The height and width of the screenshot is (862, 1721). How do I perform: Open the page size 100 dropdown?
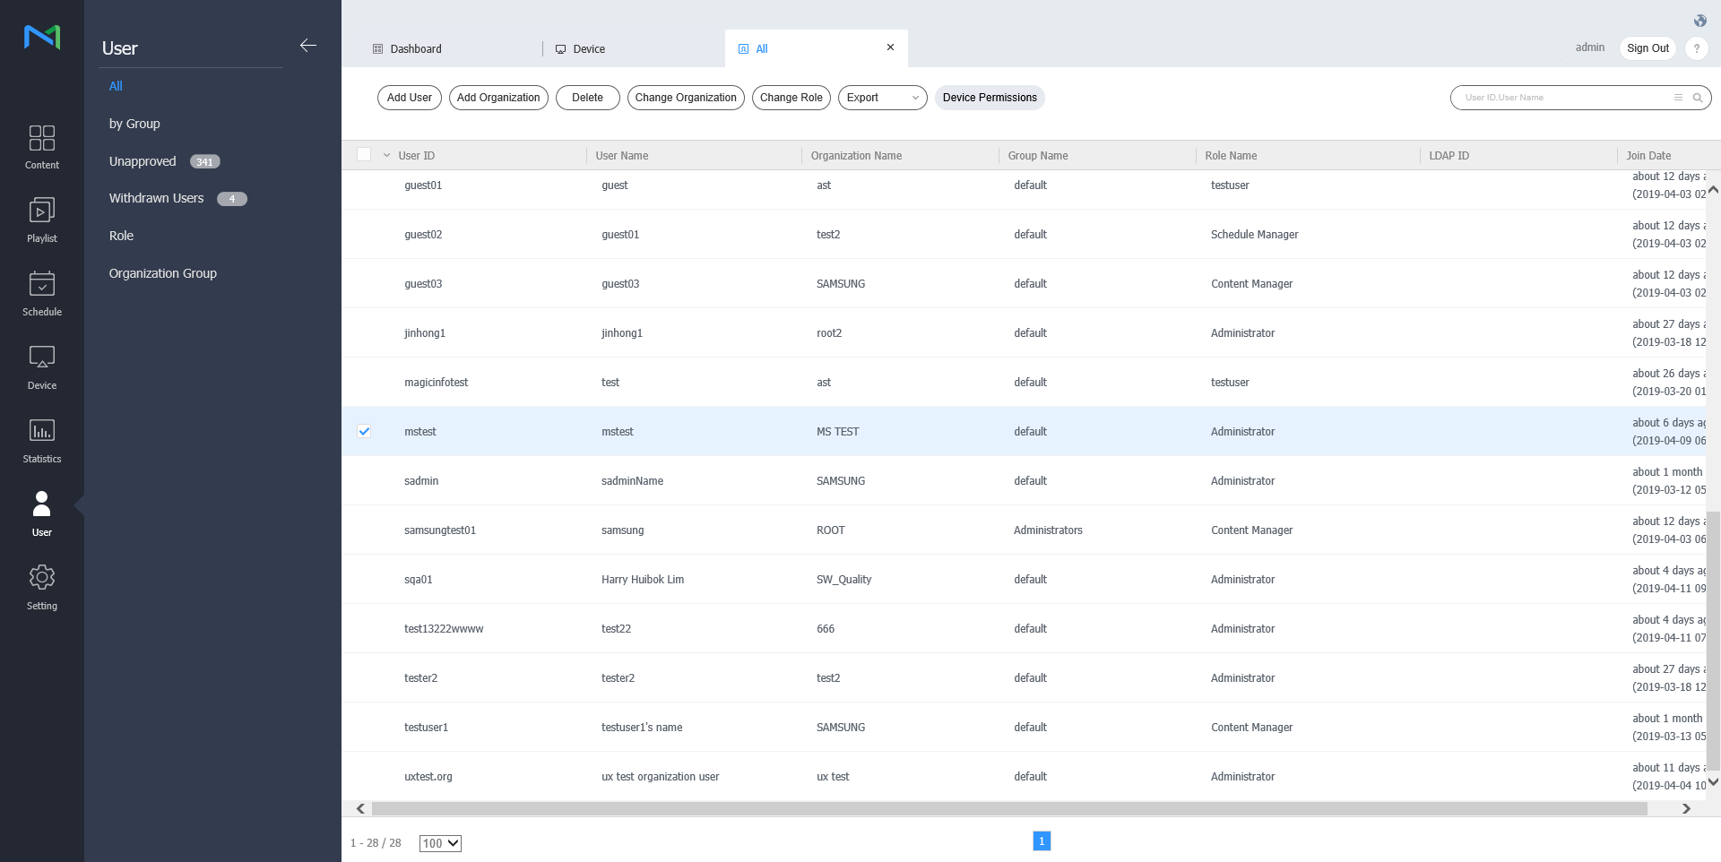[x=440, y=843]
